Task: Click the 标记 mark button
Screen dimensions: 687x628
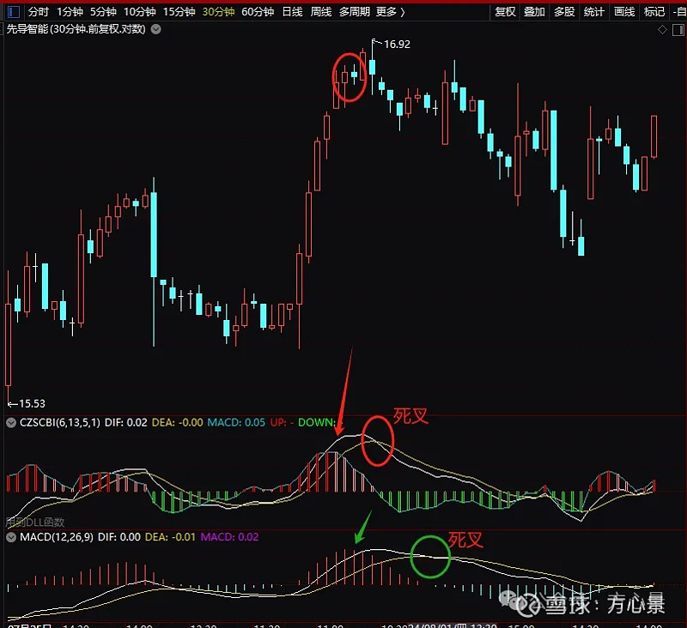Action: pyautogui.click(x=654, y=12)
